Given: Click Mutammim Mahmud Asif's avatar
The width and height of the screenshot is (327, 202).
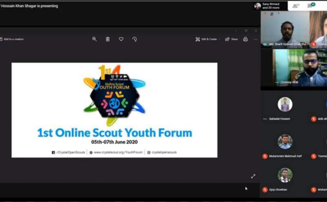Looking at the screenshot, I should pyautogui.click(x=285, y=142).
